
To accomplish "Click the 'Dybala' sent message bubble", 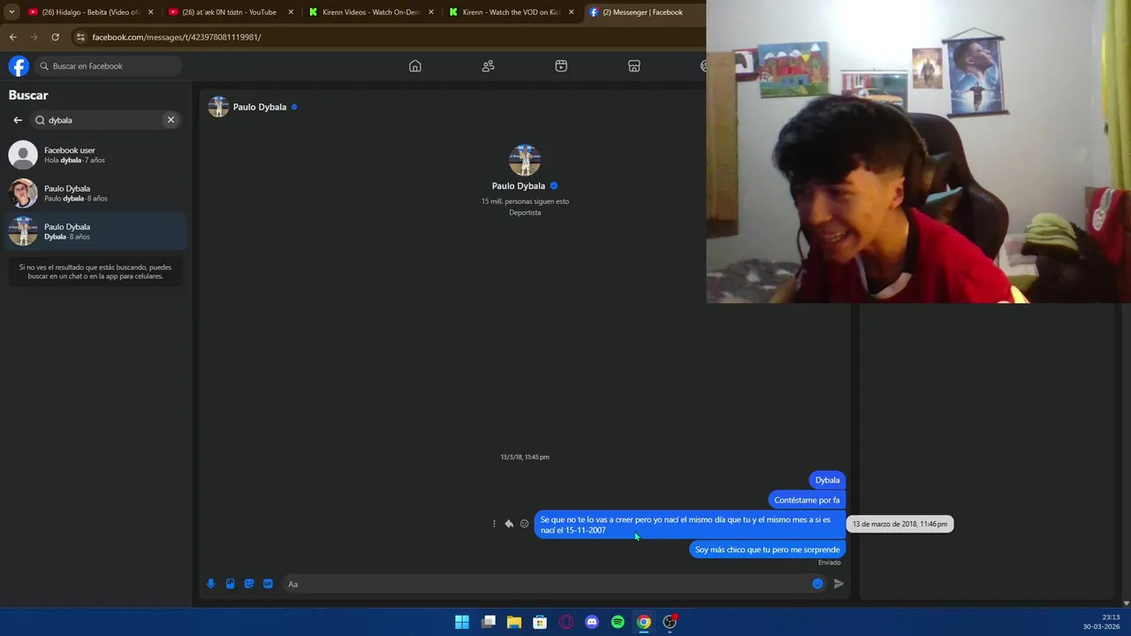I will (x=827, y=480).
